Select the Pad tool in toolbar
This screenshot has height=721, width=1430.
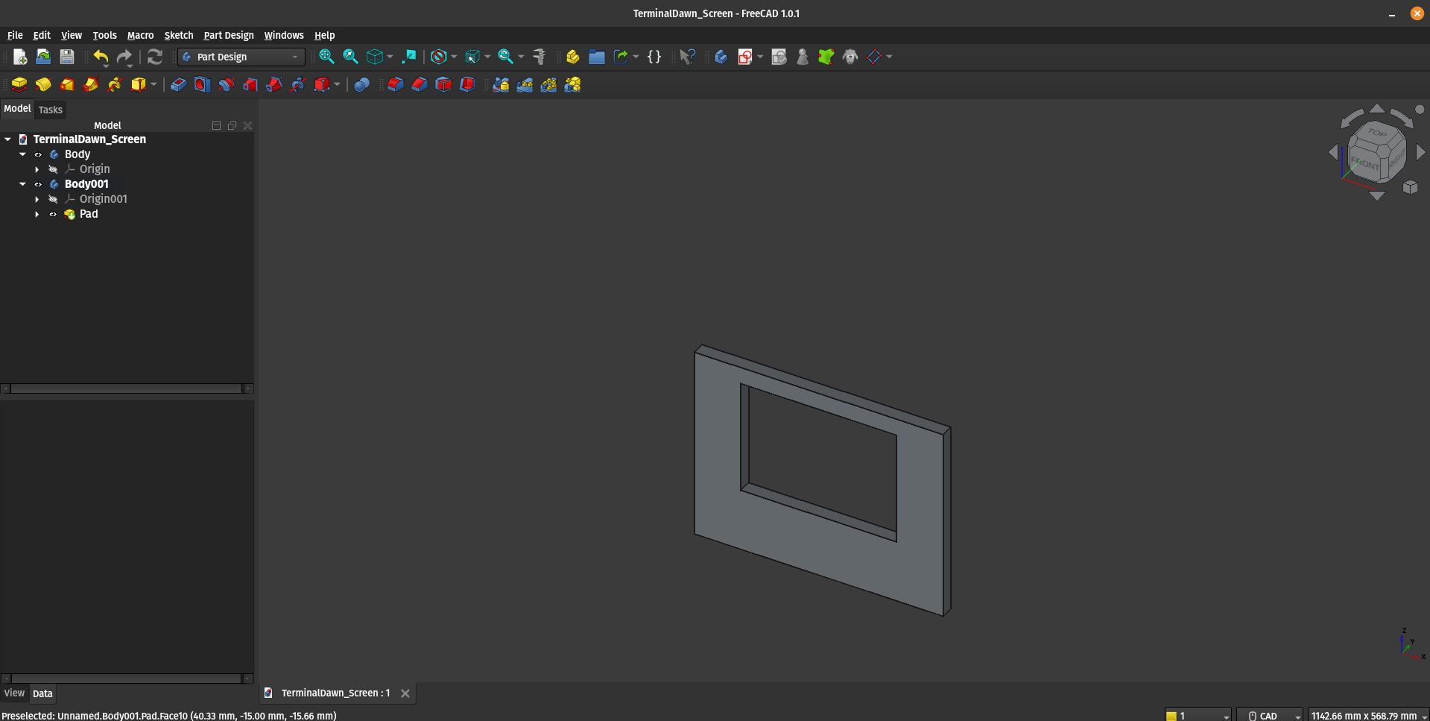19,84
